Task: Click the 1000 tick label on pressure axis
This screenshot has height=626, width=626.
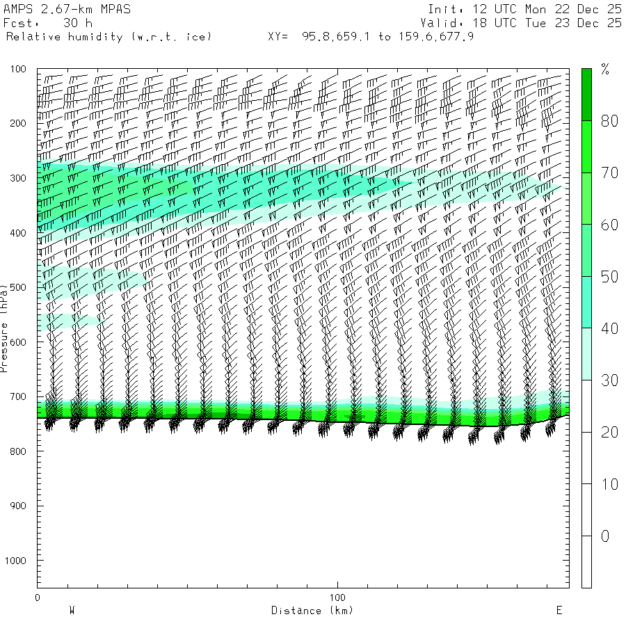Action: click(x=16, y=561)
